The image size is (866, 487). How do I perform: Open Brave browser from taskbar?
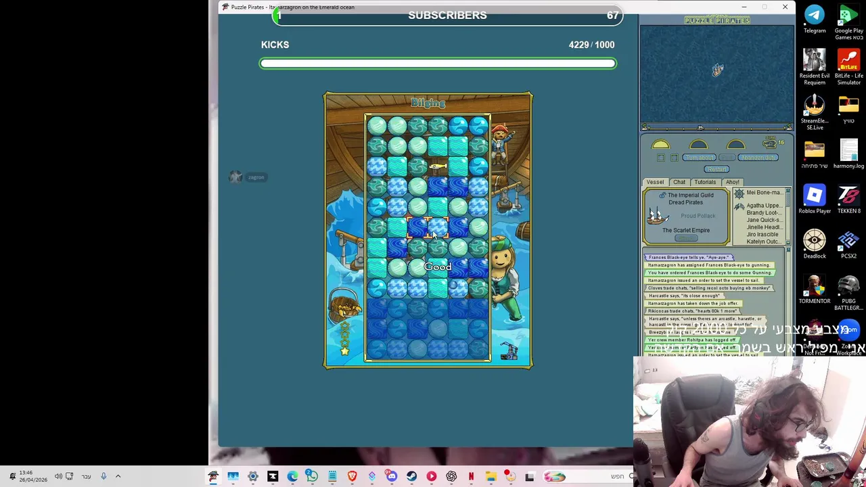[x=352, y=476]
